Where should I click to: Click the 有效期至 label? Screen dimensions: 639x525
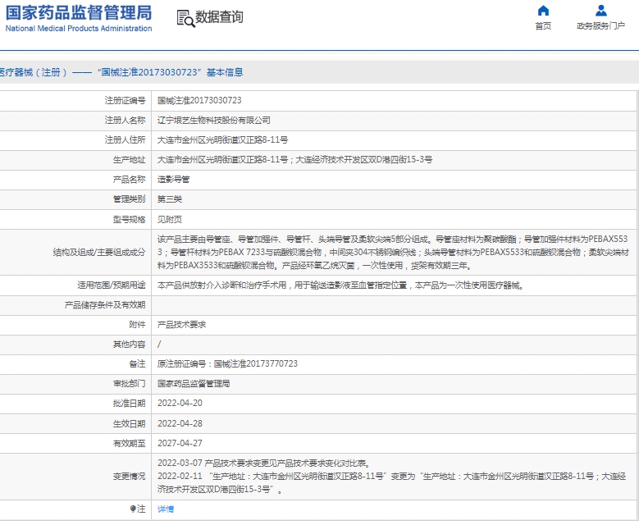click(129, 443)
